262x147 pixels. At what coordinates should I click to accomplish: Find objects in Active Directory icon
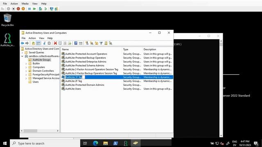click(106, 43)
